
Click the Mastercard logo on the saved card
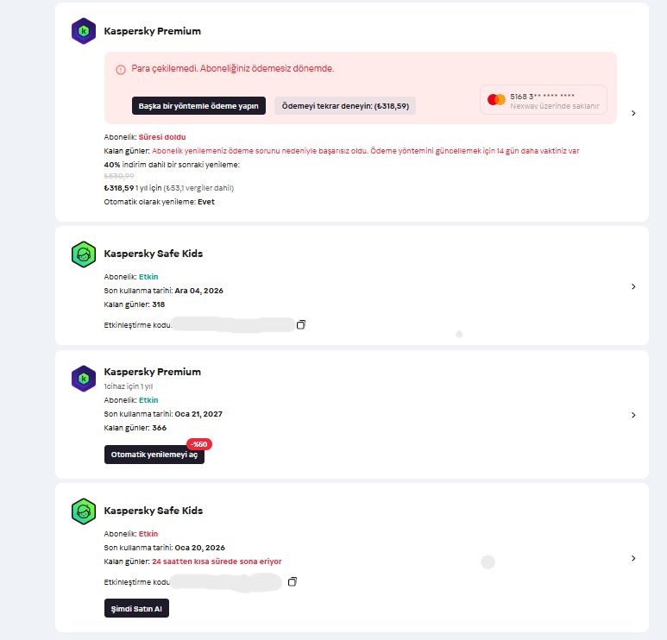coord(496,100)
